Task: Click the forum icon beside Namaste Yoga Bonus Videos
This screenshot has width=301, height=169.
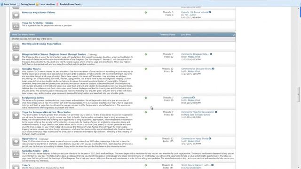Action: 16,15
